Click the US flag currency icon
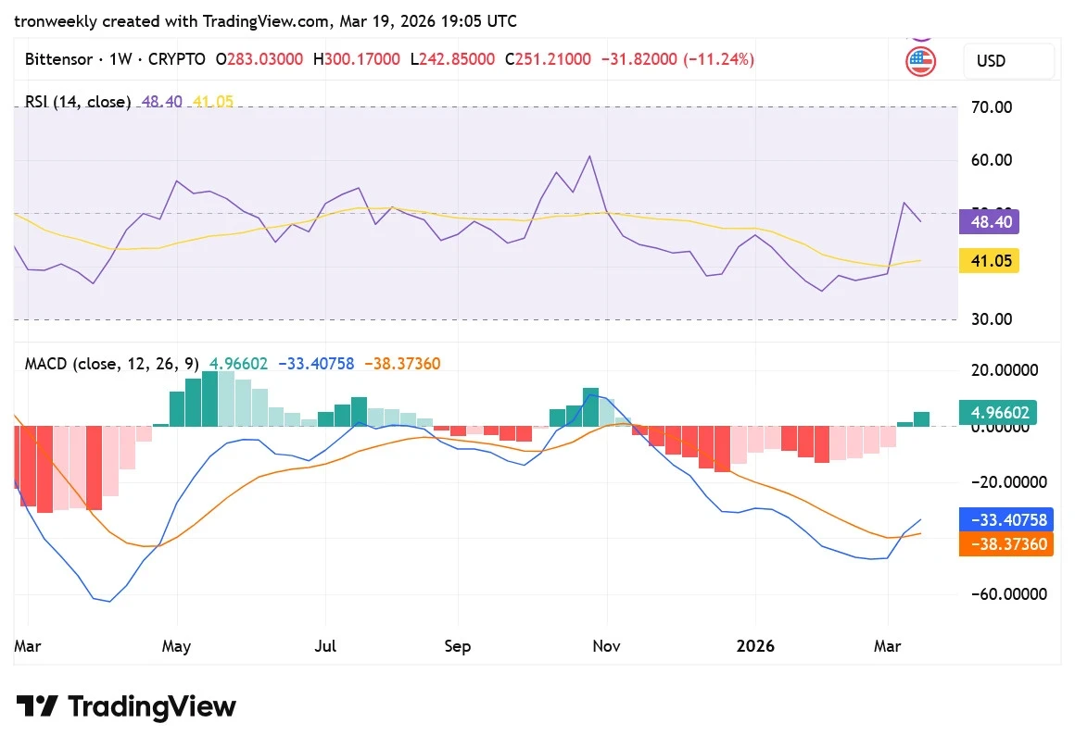This screenshot has height=748, width=1075. click(x=920, y=60)
